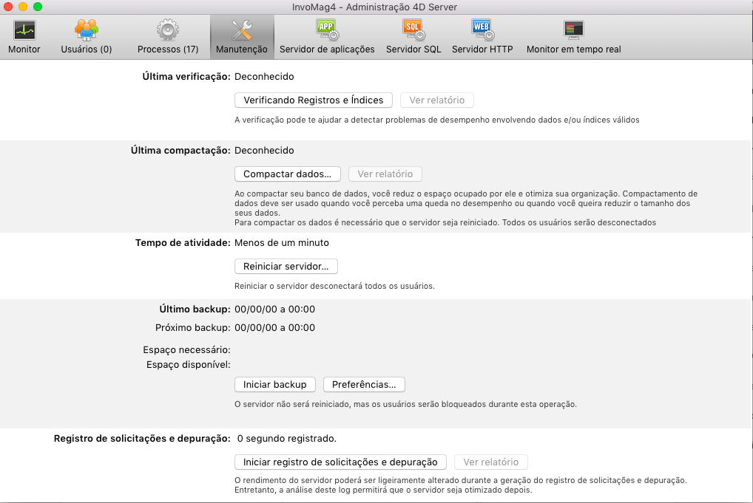Start backup with Iniciar backup button
The width and height of the screenshot is (753, 503).
(x=275, y=385)
